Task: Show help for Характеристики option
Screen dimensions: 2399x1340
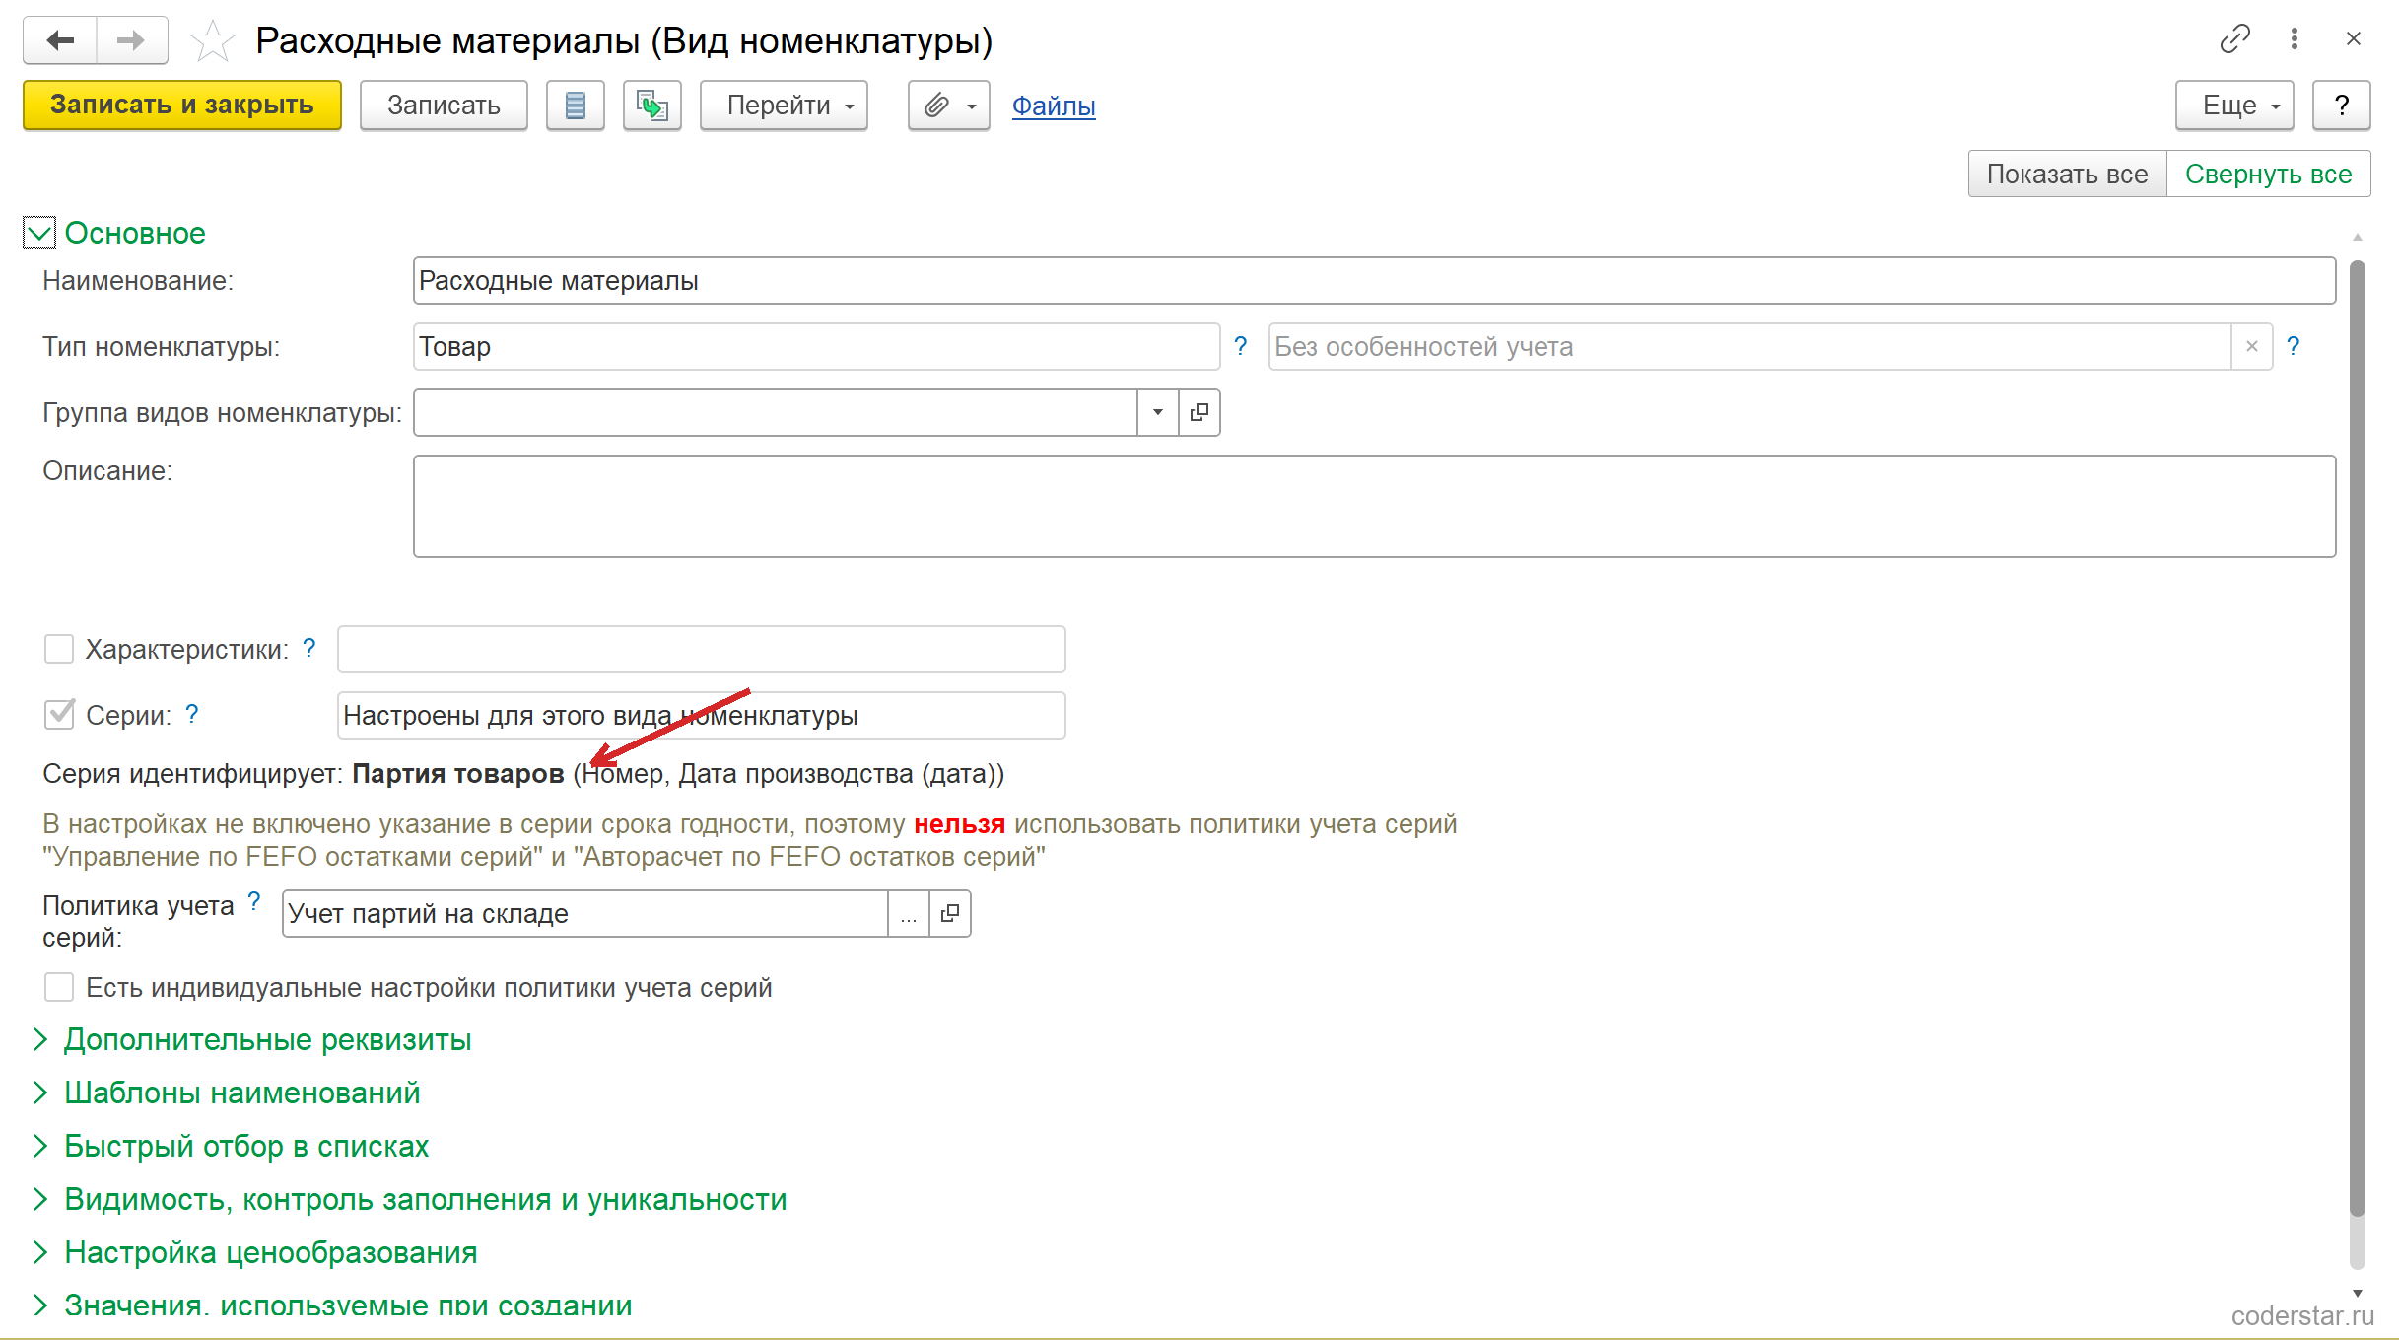Action: [x=309, y=648]
